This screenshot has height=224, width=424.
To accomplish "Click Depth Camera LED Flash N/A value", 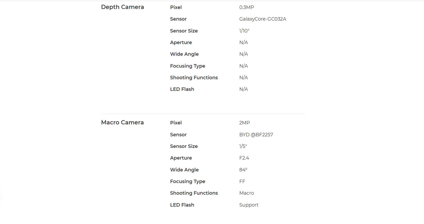I will (244, 89).
